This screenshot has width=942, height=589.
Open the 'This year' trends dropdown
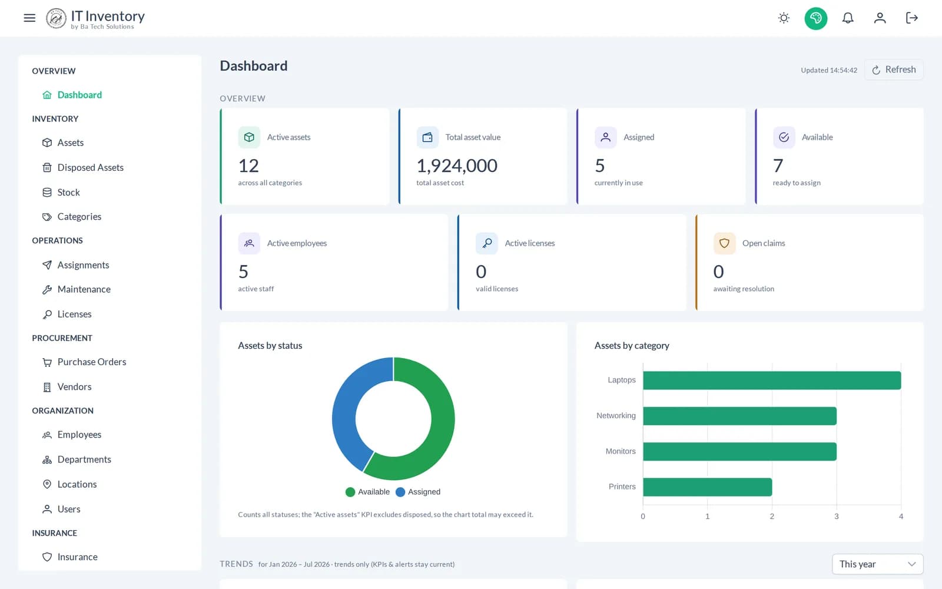pos(877,564)
